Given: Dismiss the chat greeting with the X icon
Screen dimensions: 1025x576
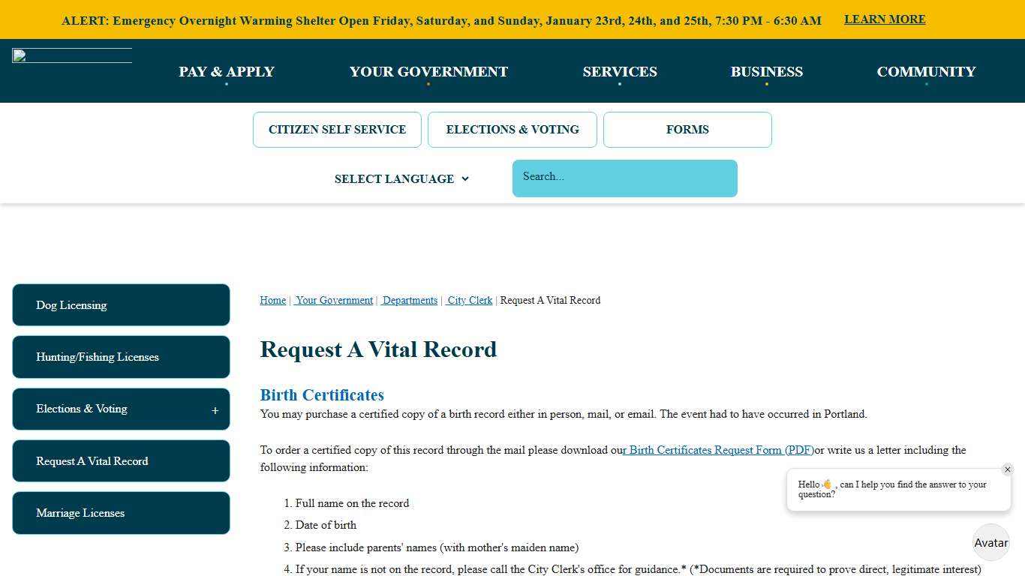Looking at the screenshot, I should (1008, 469).
